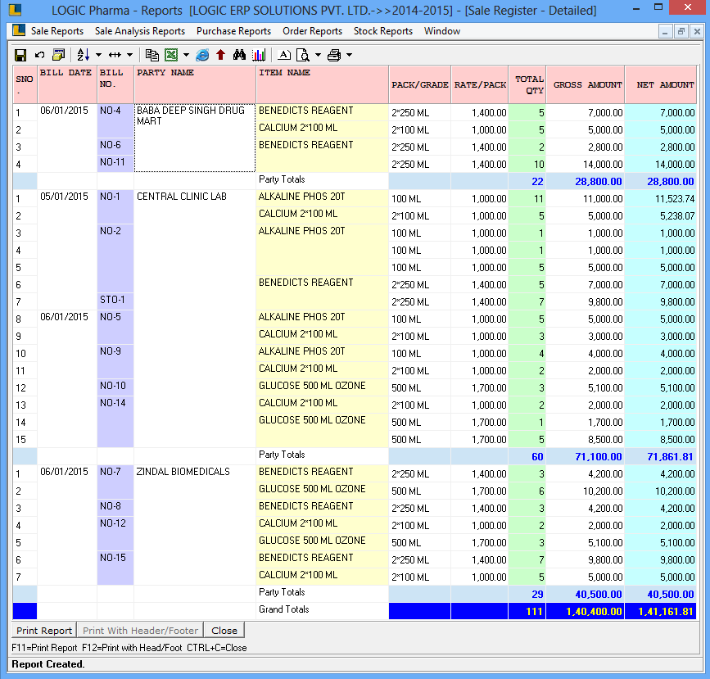This screenshot has width=710, height=679.
Task: Click the PACK/GRADE column header
Action: click(420, 84)
